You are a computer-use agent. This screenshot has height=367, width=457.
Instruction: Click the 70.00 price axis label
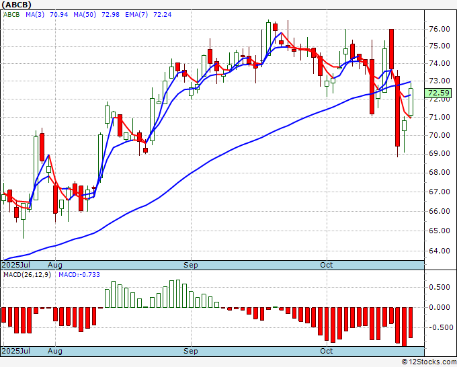(x=440, y=135)
